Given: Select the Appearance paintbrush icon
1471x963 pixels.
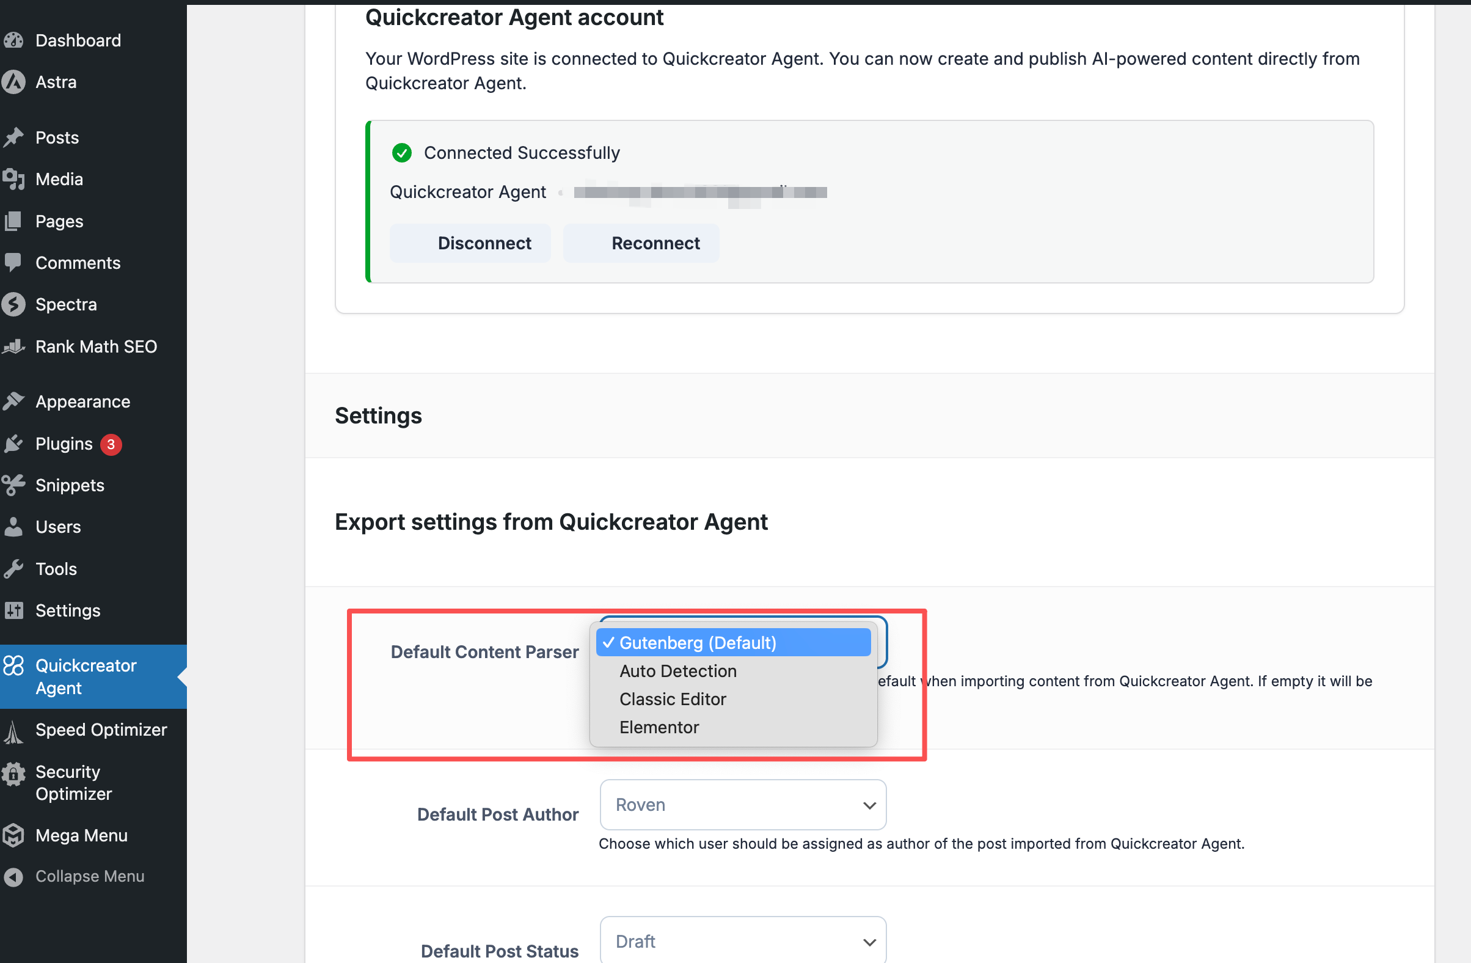Looking at the screenshot, I should click(x=15, y=400).
